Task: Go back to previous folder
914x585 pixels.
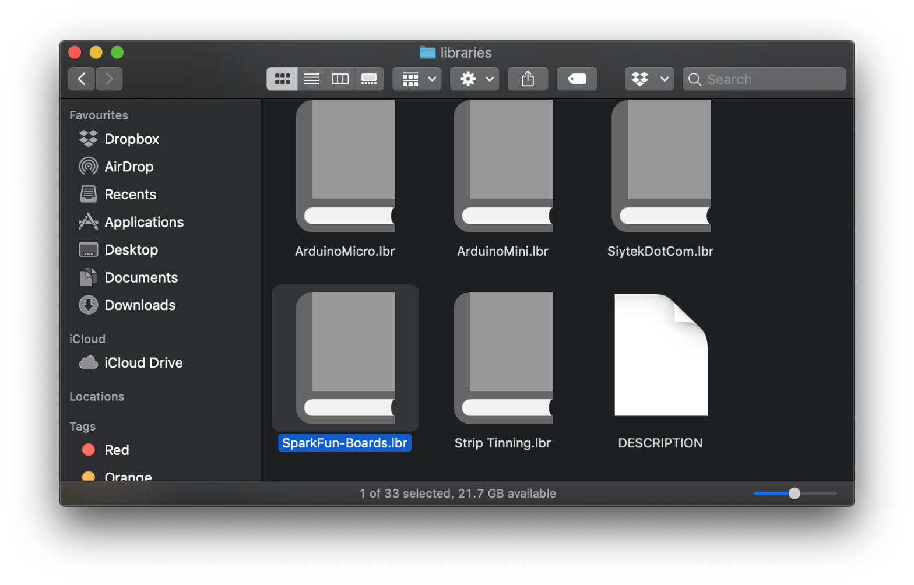Action: pos(82,79)
